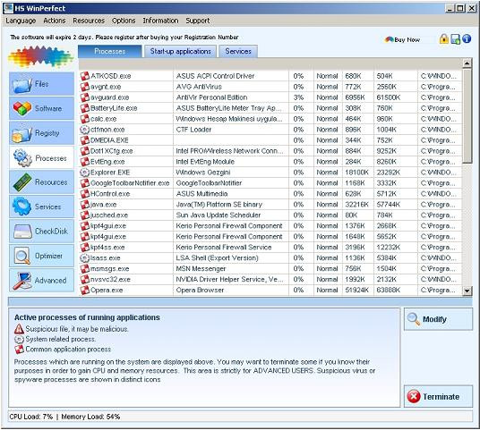Click the process list scrollbar thumb

coord(467,116)
